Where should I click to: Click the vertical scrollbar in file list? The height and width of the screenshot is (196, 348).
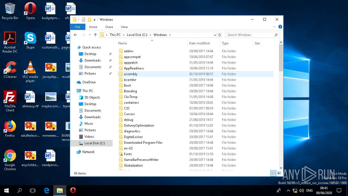point(281,58)
